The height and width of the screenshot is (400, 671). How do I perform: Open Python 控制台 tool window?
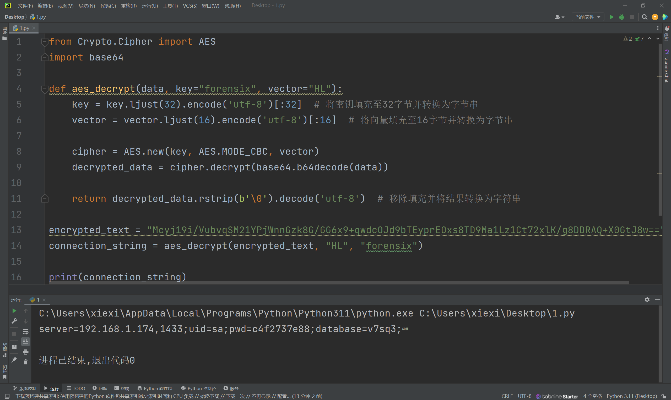[198, 388]
